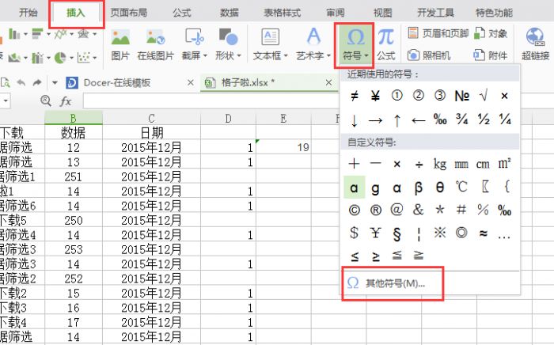The width and height of the screenshot is (554, 345).
Task: Click the undo arrow icon
Action: point(21,82)
